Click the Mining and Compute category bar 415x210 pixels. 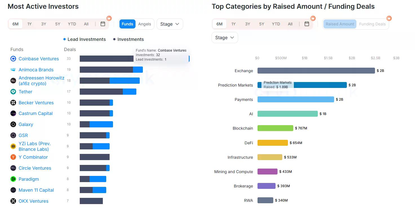tap(267, 171)
